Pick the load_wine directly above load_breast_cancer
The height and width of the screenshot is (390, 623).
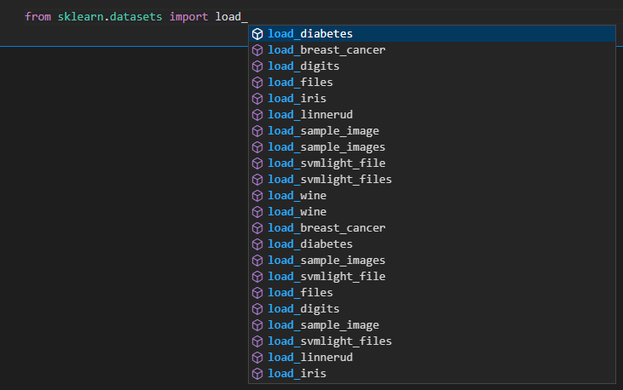tap(432, 212)
